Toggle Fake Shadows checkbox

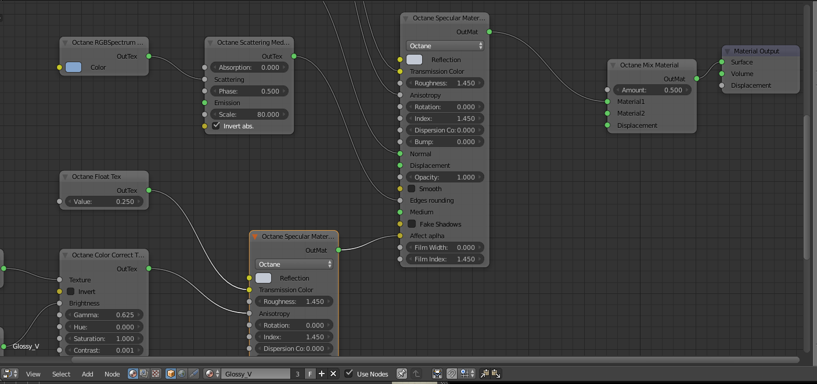(x=412, y=224)
